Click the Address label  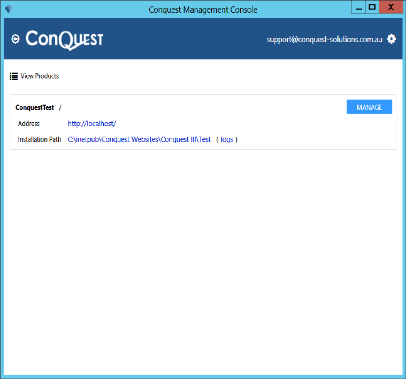pyautogui.click(x=29, y=124)
